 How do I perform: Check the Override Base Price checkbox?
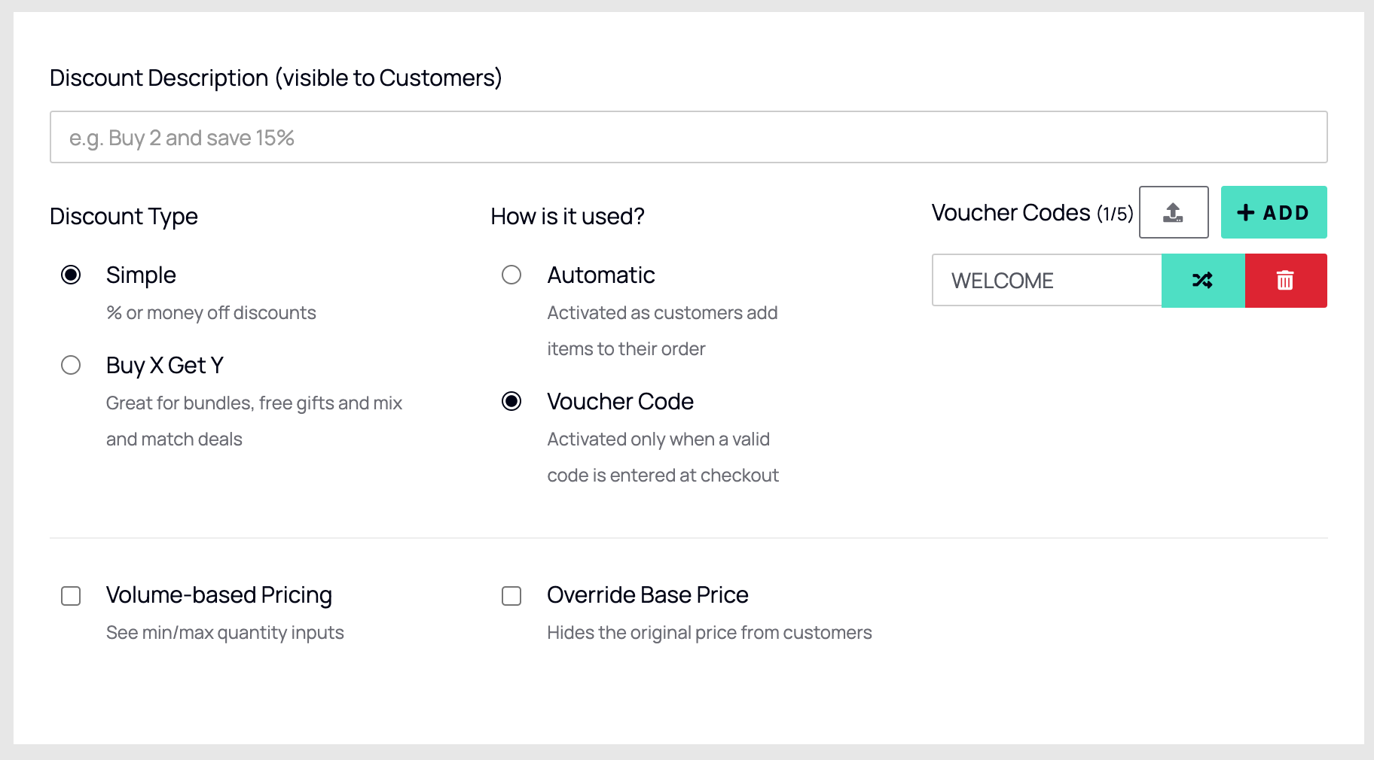click(x=511, y=596)
